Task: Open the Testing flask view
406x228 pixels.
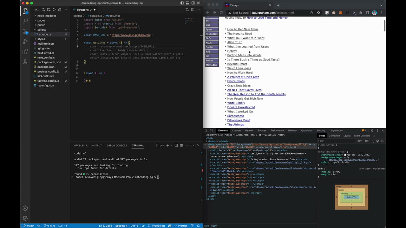Action: point(25,62)
